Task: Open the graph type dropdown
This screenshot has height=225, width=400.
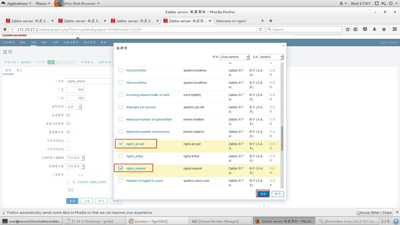Action: point(74,107)
